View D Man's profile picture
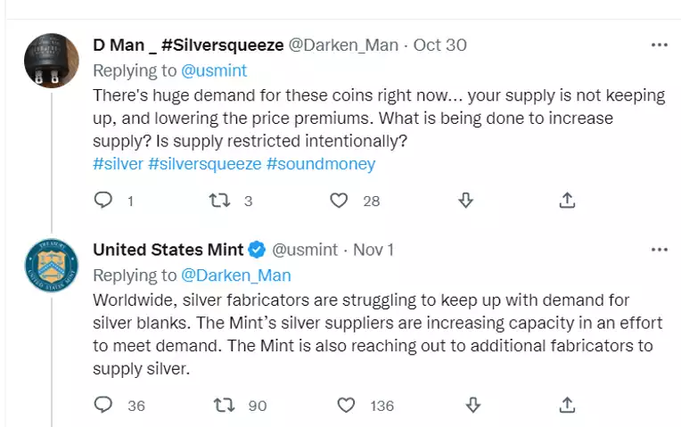The height and width of the screenshot is (427, 681). point(52,61)
